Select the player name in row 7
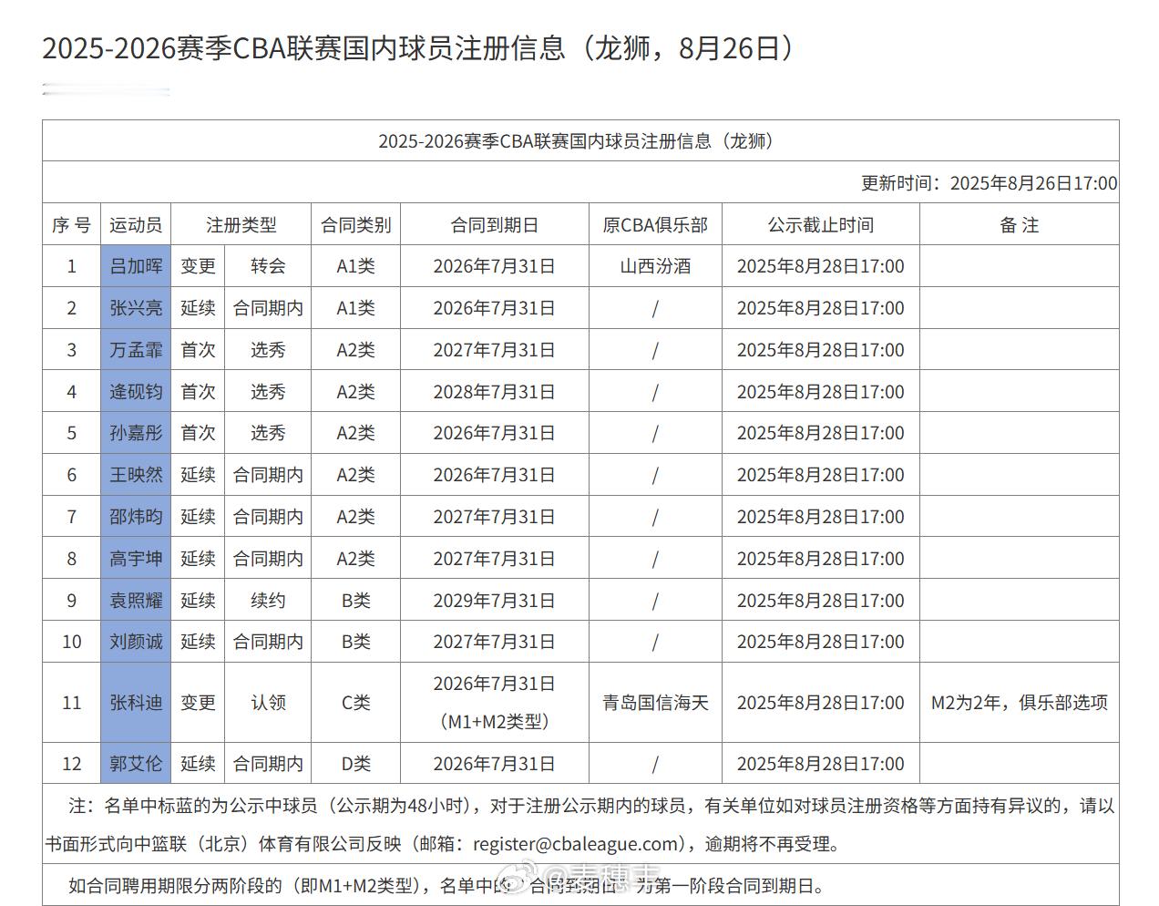Image resolution: width=1159 pixels, height=906 pixels. (136, 517)
